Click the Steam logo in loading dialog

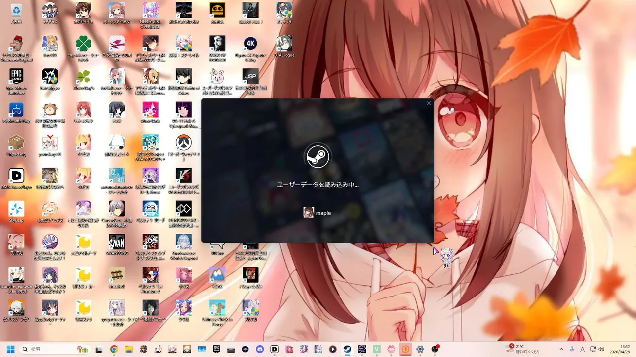(318, 157)
